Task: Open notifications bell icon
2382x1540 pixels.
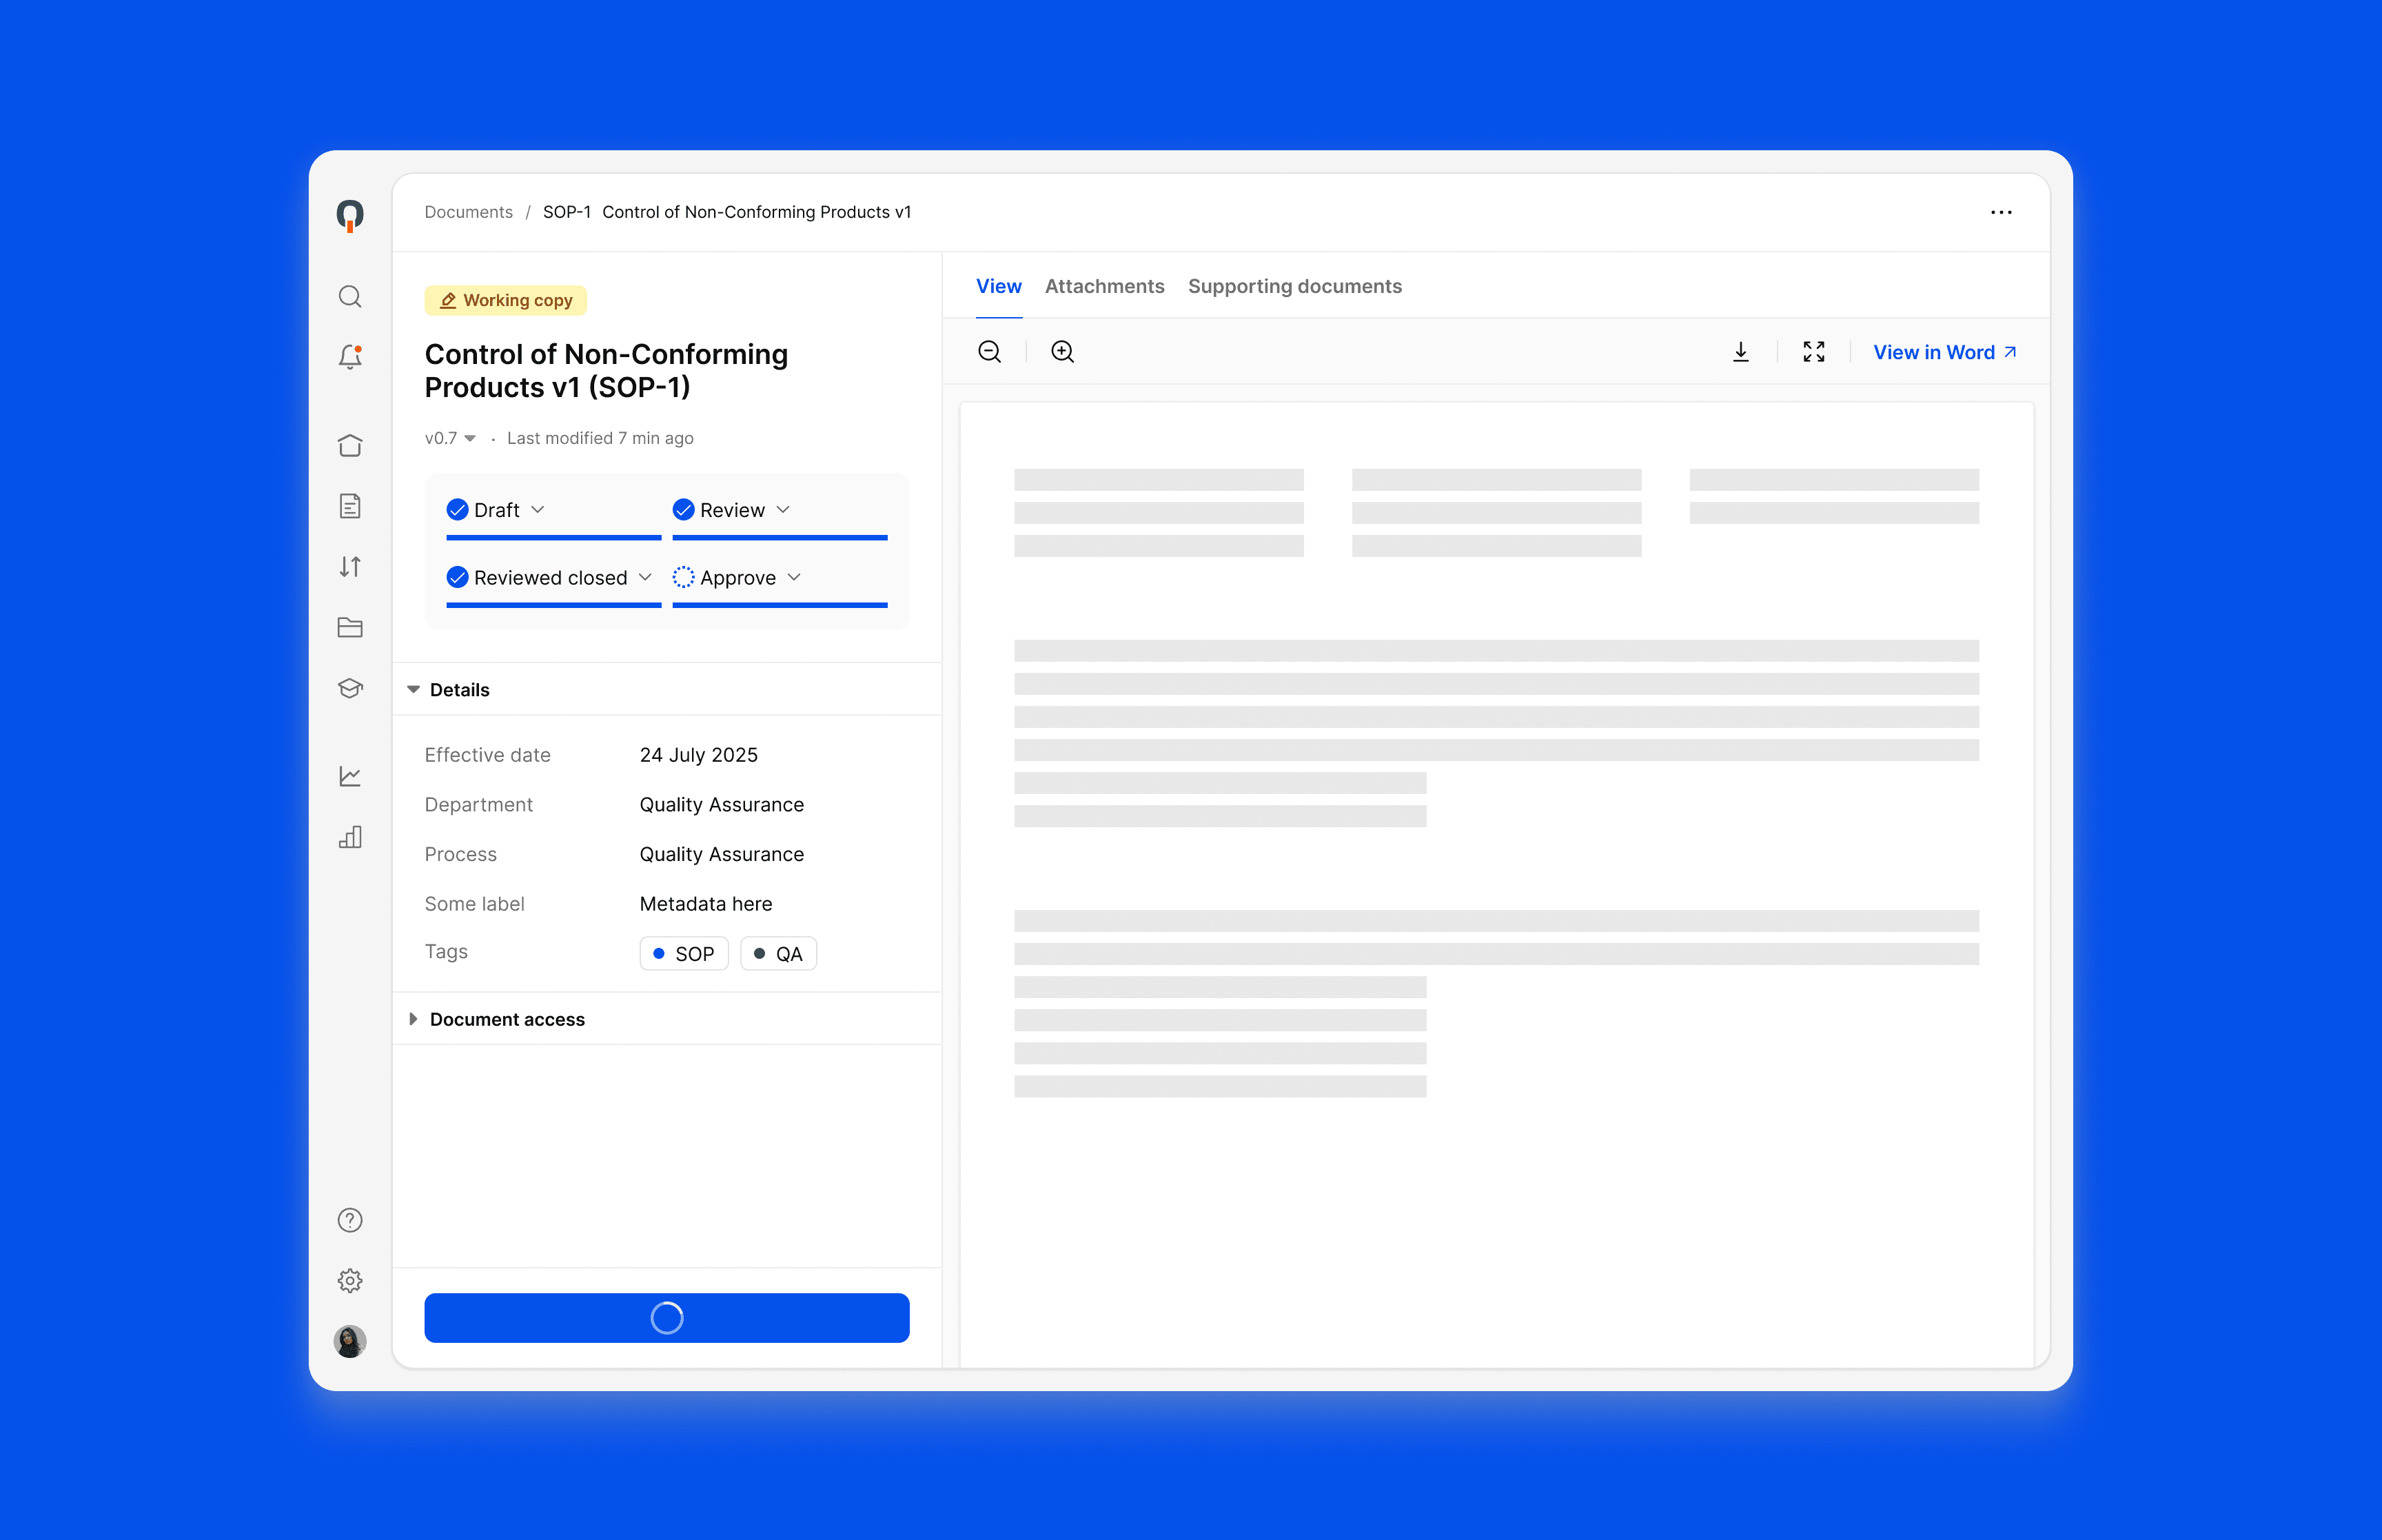Action: (350, 357)
